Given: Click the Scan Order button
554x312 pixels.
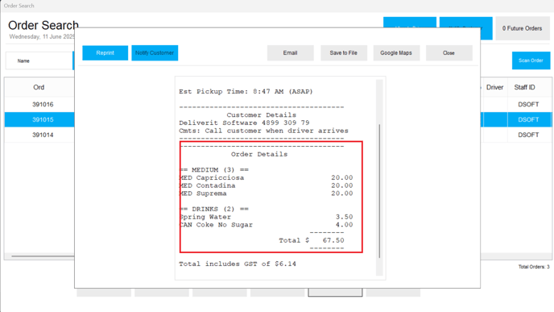Looking at the screenshot, I should (531, 60).
